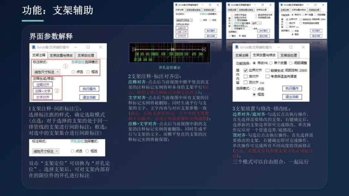Open 支架注释 tab in large 修改HL dialog
Viewport: 349px width, 196px height.
[x=242, y=56]
